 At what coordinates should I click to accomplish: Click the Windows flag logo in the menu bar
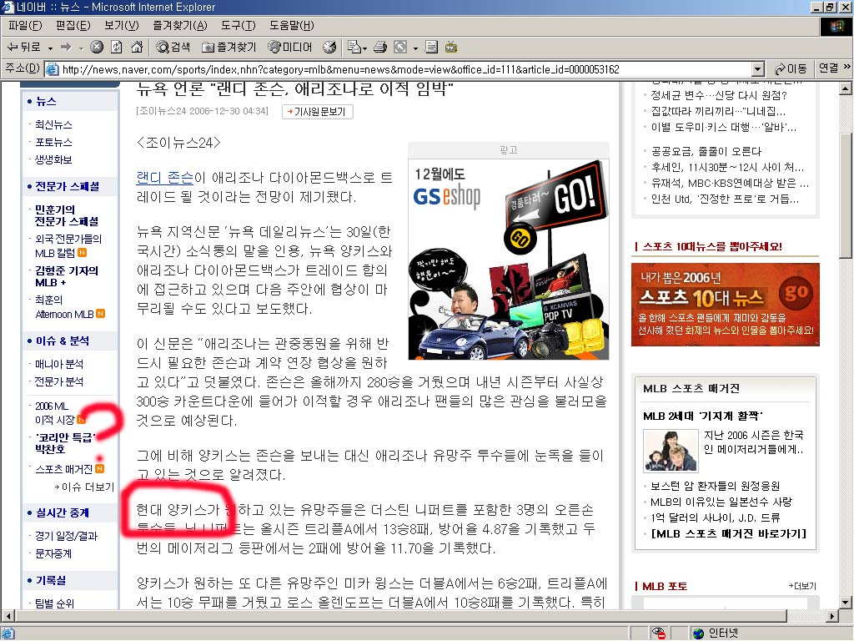pyautogui.click(x=836, y=27)
